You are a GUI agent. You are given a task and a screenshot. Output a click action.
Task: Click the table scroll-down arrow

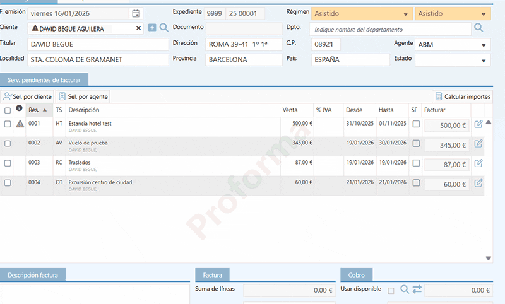[x=488, y=259]
